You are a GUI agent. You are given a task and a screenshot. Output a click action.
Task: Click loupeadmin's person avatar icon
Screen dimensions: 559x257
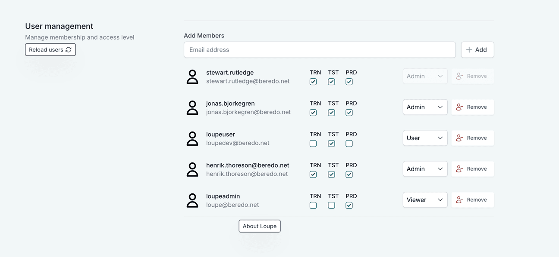[x=192, y=201]
